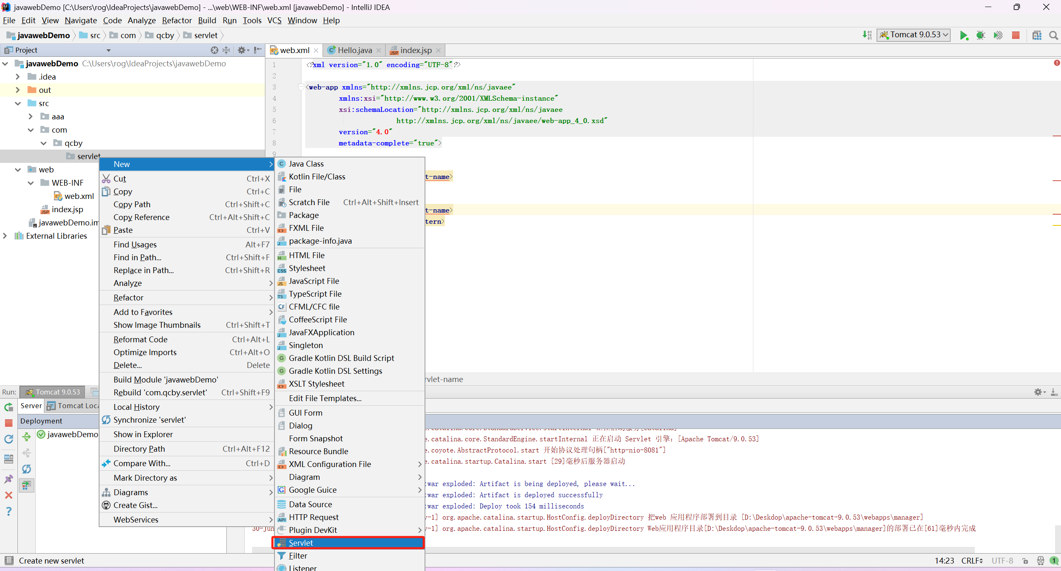Click servlet breadcrumb in navigation bar

pos(206,35)
